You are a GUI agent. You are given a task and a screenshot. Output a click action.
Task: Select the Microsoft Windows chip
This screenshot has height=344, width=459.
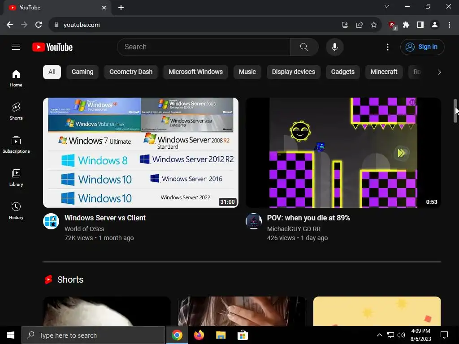point(195,72)
